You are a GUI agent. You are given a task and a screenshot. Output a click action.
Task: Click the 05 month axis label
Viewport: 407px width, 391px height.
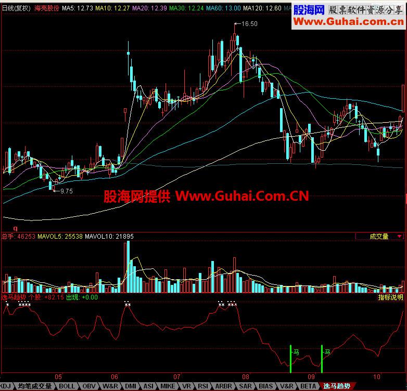(x=58, y=376)
